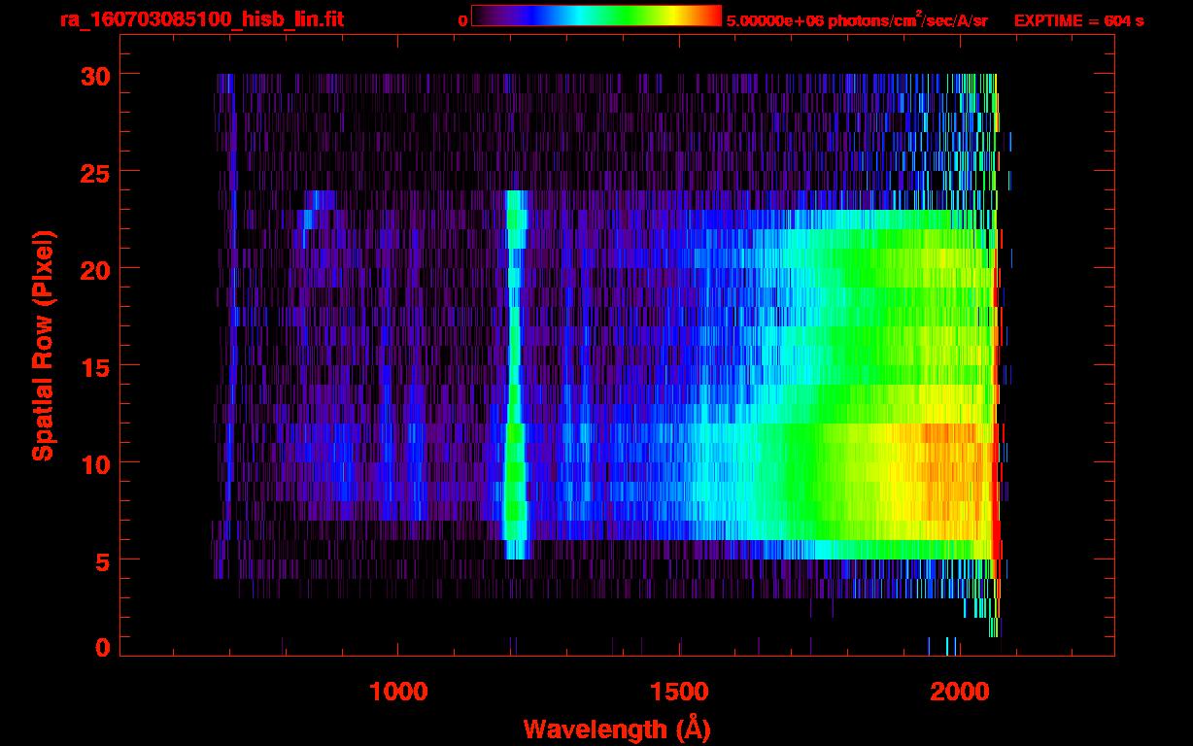Click the EXPTIME = 604 s label
Screen dimensions: 1193x746
[x=1078, y=20]
